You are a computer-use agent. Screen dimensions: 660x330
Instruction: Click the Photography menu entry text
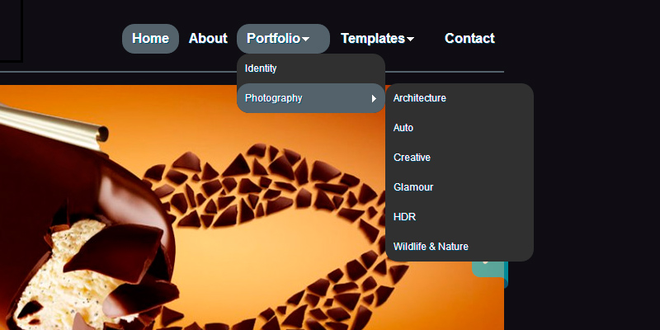click(273, 98)
